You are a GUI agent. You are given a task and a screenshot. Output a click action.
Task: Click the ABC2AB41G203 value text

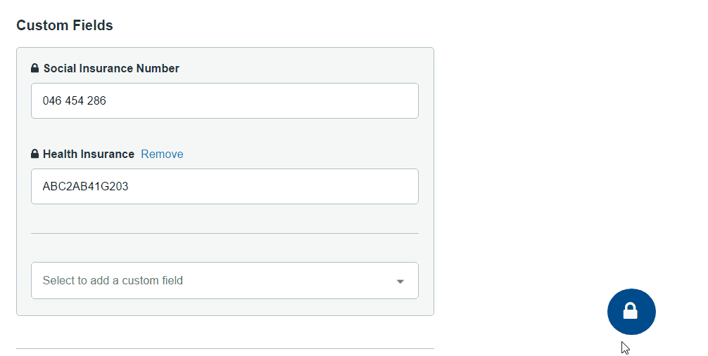click(85, 187)
